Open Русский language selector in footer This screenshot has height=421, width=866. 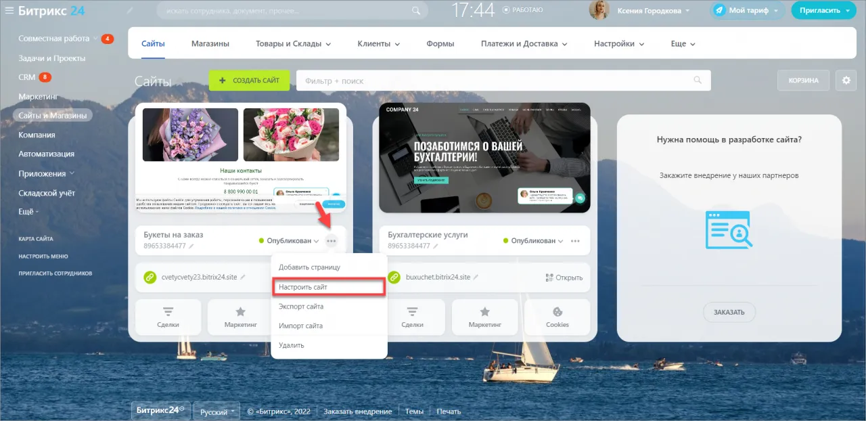(216, 411)
